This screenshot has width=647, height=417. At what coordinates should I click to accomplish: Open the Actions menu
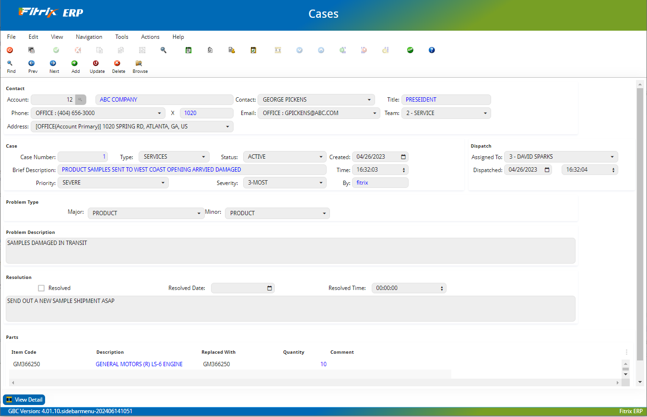click(x=150, y=36)
